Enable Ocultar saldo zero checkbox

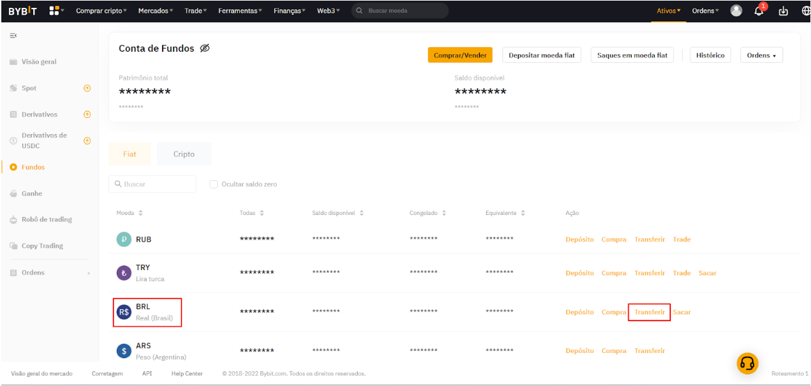click(x=214, y=184)
